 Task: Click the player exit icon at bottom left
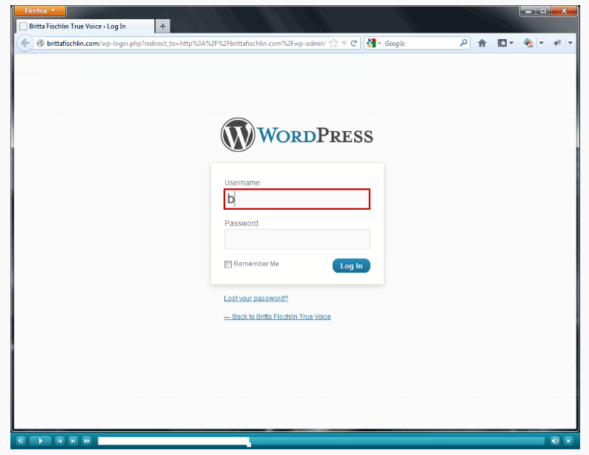click(21, 441)
